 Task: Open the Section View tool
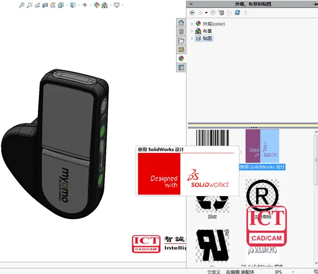tap(45, 5)
